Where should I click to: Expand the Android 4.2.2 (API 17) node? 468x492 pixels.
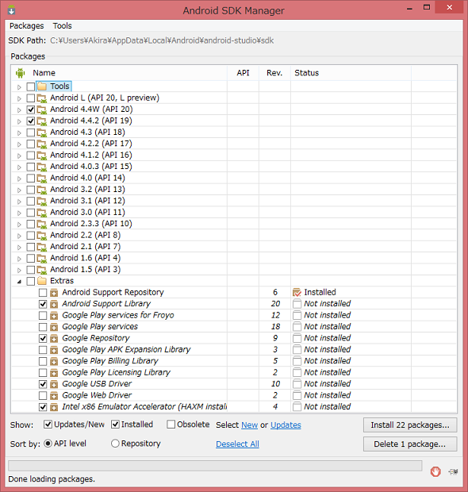[x=19, y=144]
